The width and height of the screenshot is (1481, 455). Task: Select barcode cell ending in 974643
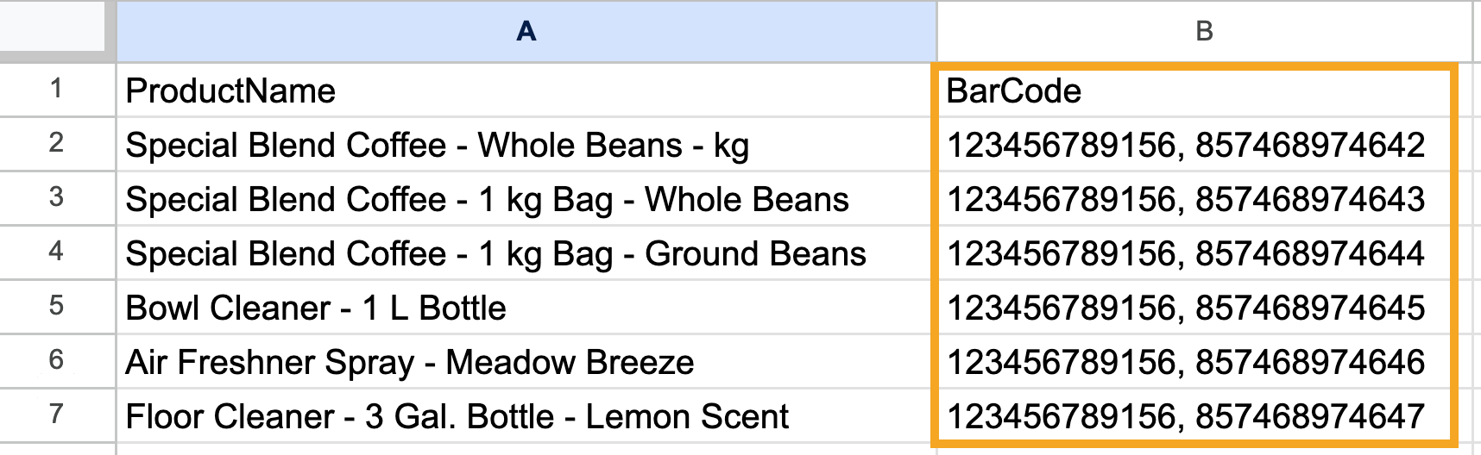coord(1194,199)
